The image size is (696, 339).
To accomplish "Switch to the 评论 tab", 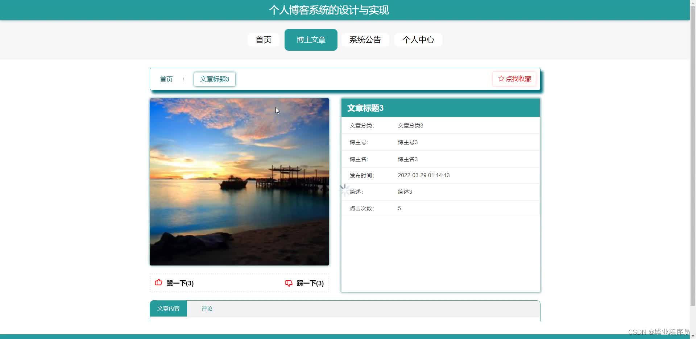I will (207, 309).
